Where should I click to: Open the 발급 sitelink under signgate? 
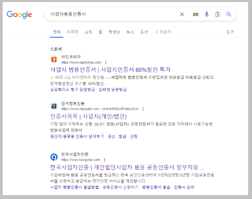click(x=122, y=137)
